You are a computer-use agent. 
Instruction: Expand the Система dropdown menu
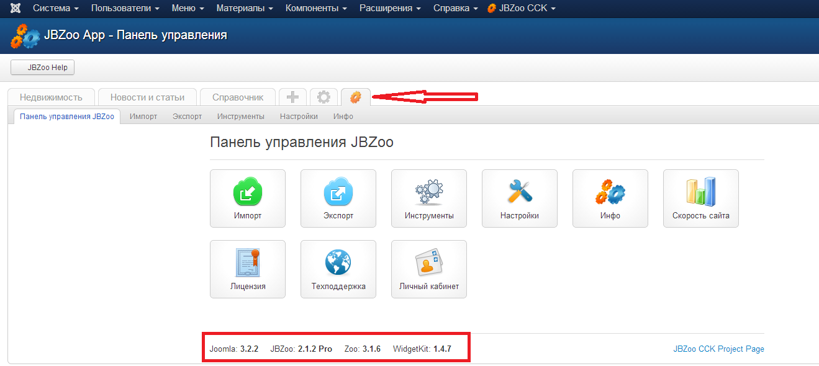pos(55,8)
